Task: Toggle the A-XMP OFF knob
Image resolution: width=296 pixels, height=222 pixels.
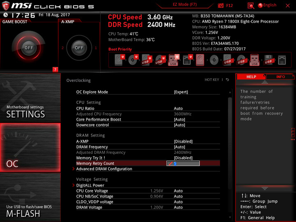Action: [79, 48]
